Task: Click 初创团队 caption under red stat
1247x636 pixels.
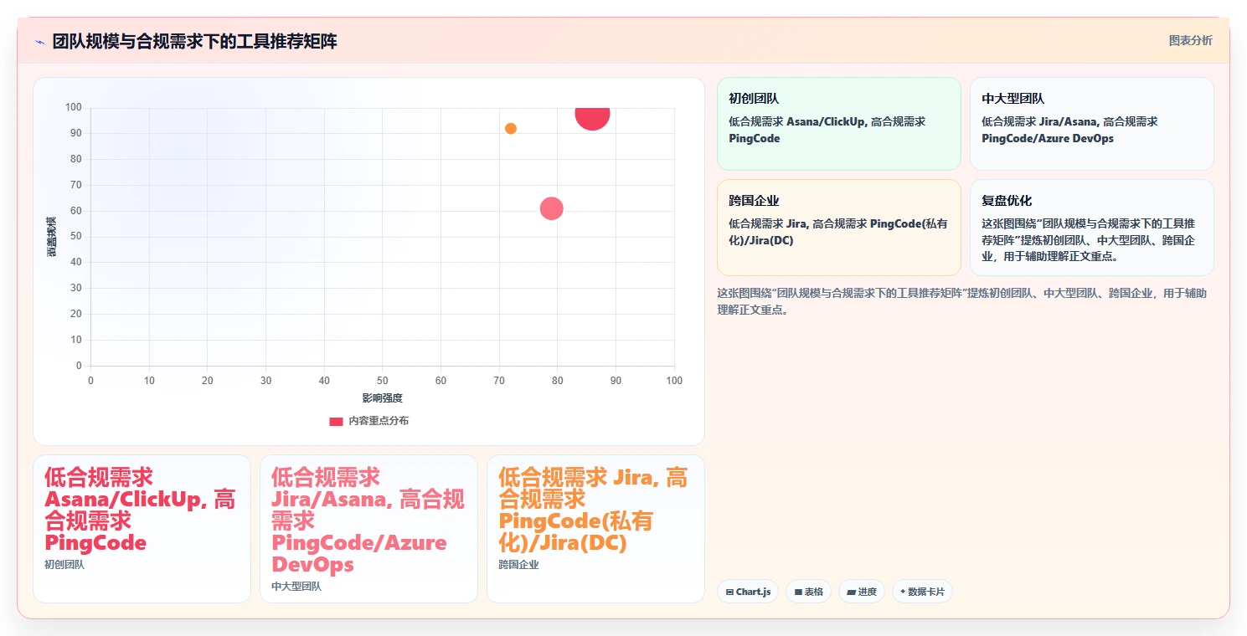Action: [64, 565]
